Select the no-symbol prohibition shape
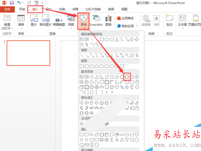 click(x=96, y=87)
